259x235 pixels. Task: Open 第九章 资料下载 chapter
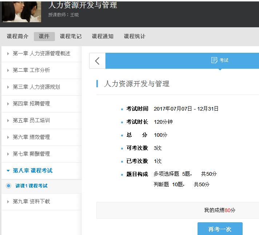31,202
